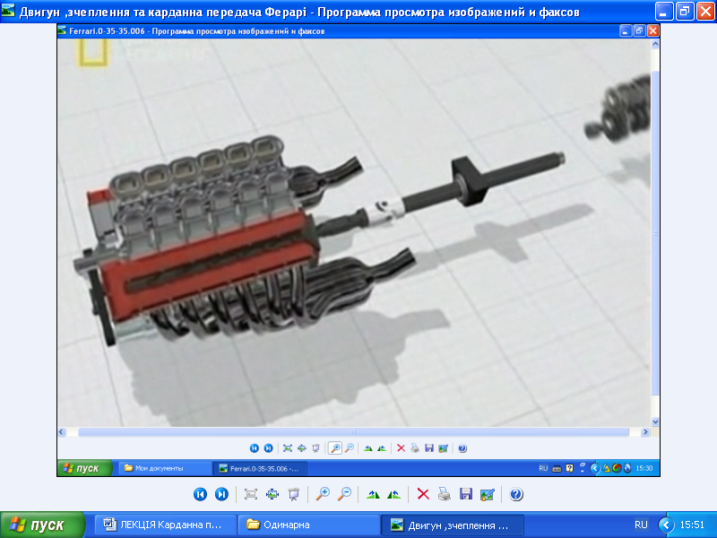Print the image using the printer icon

tap(445, 494)
